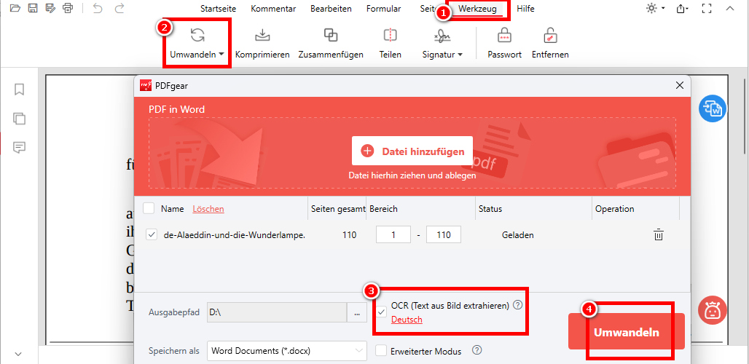Viewport: 749px width, 364px height.
Task: Click the end page range field showing 110
Action: [x=443, y=234]
